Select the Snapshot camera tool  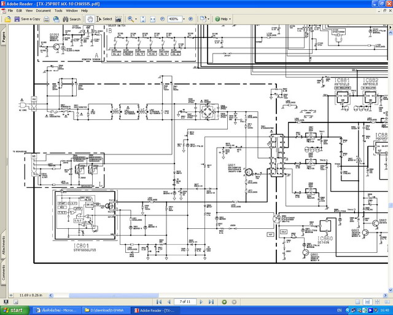[x=119, y=19]
